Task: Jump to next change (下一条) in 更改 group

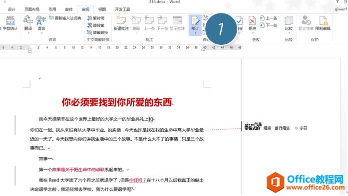Action: point(269,25)
